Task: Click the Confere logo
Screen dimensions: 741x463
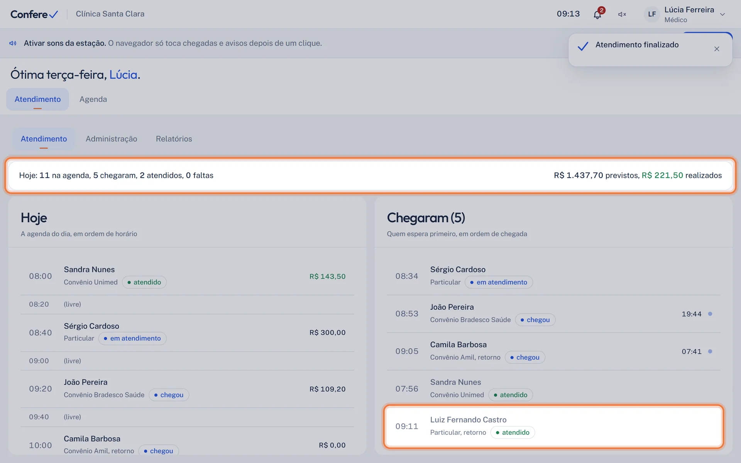Action: click(34, 14)
